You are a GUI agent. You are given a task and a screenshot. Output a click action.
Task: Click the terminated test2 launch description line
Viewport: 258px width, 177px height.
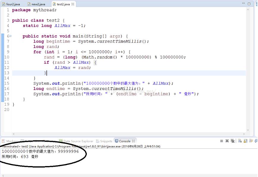point(81,146)
